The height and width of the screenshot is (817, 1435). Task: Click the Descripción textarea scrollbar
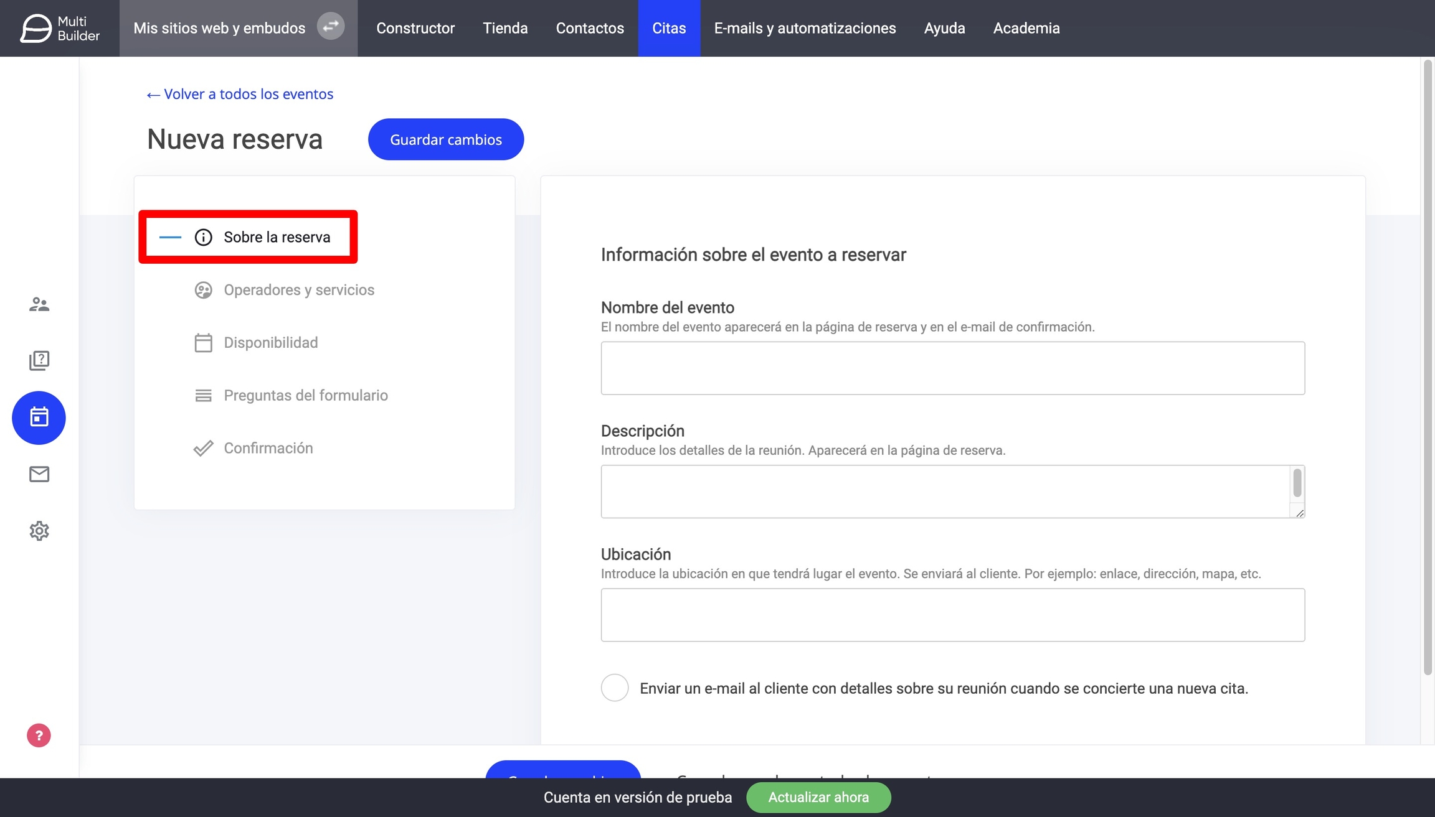tap(1297, 483)
